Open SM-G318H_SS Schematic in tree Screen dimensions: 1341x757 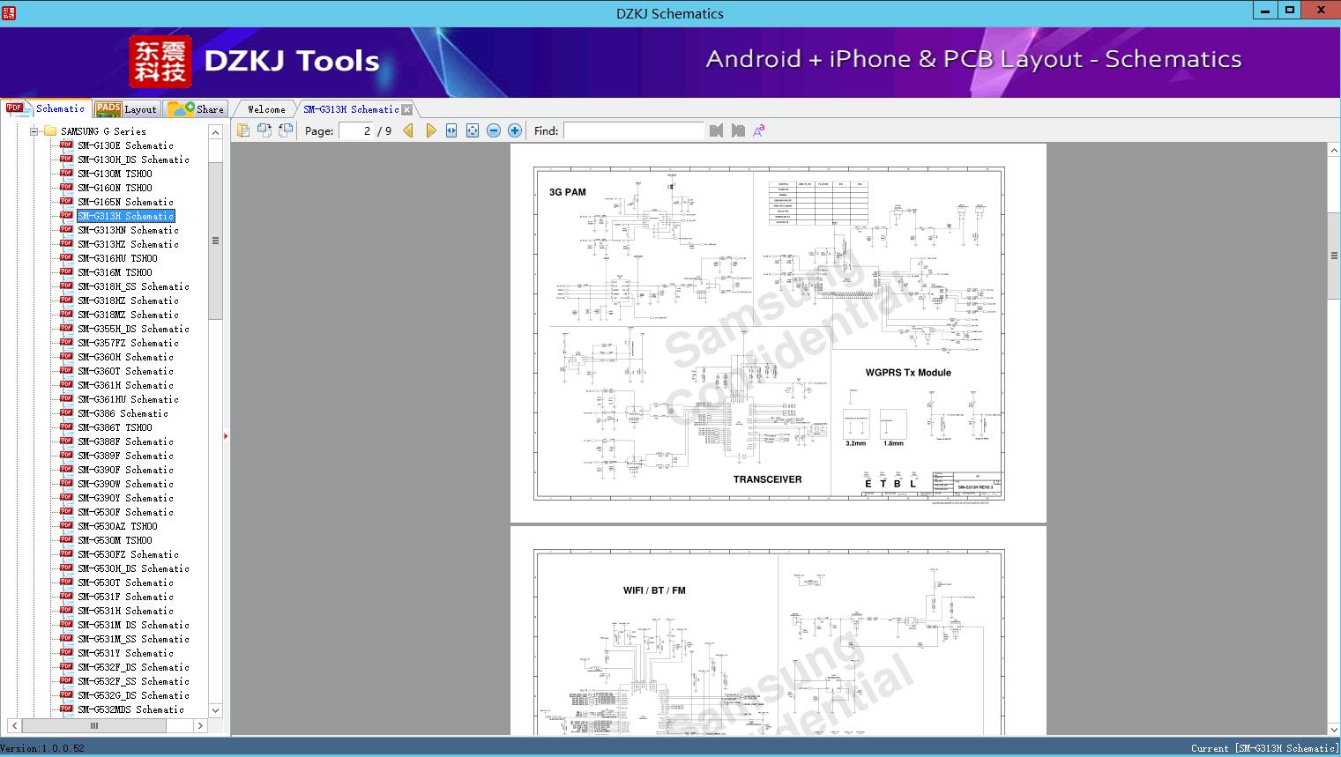click(x=133, y=286)
